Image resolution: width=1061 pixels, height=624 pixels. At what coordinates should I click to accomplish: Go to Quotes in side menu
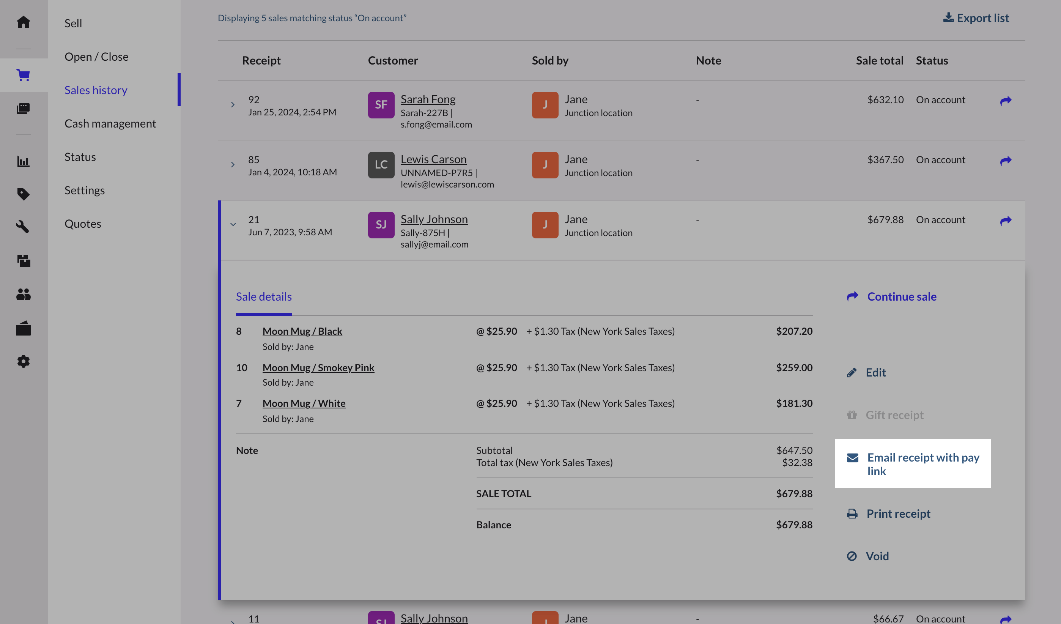tap(82, 224)
